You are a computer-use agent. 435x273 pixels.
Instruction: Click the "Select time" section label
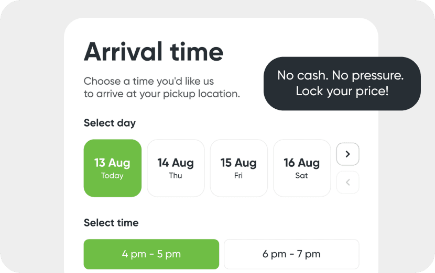tap(111, 223)
